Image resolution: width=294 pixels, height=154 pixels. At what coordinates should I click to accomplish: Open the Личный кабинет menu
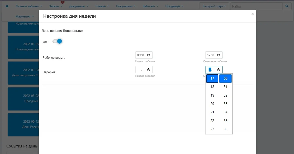tap(29, 6)
